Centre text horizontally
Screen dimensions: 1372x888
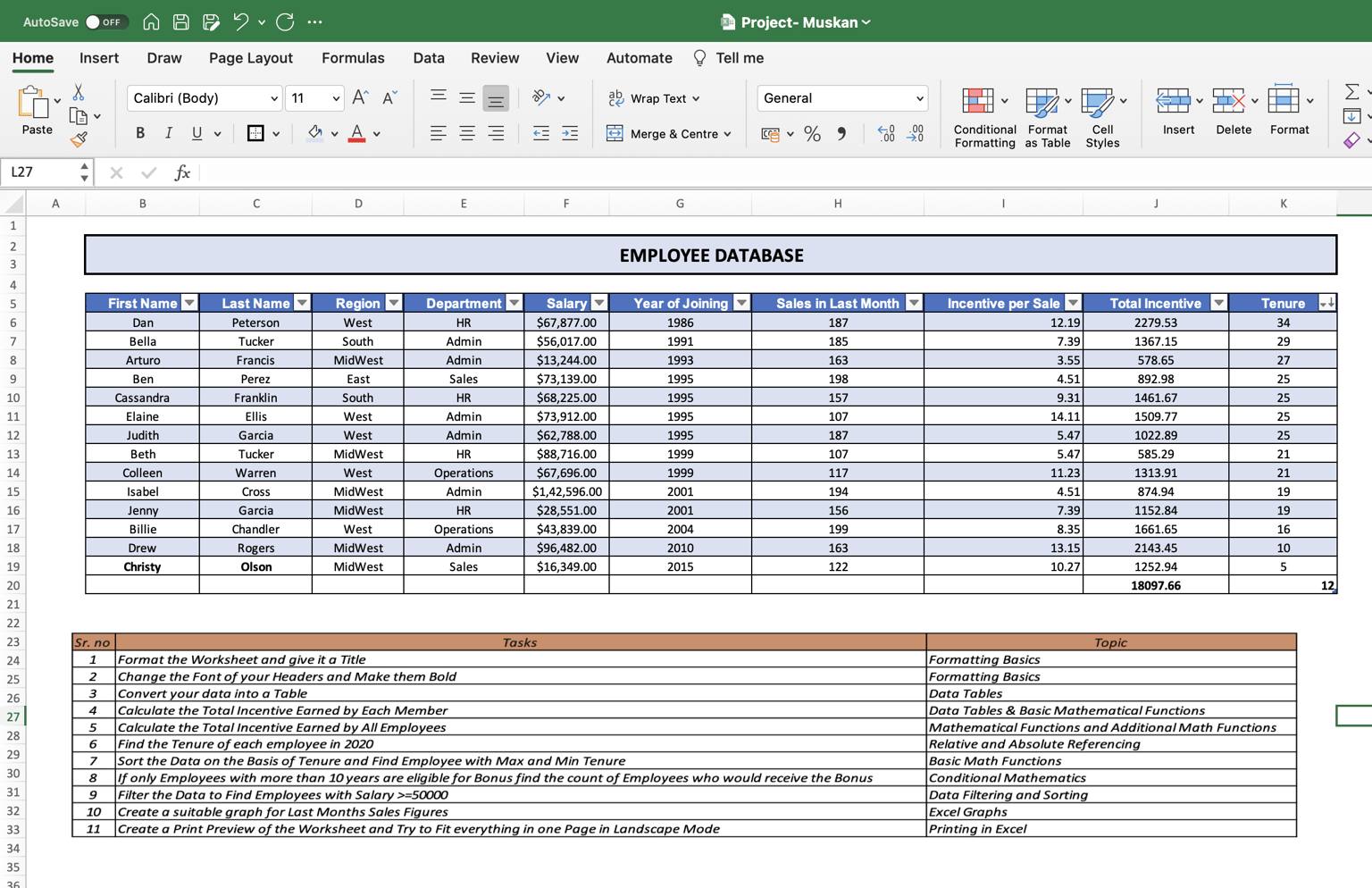point(467,133)
